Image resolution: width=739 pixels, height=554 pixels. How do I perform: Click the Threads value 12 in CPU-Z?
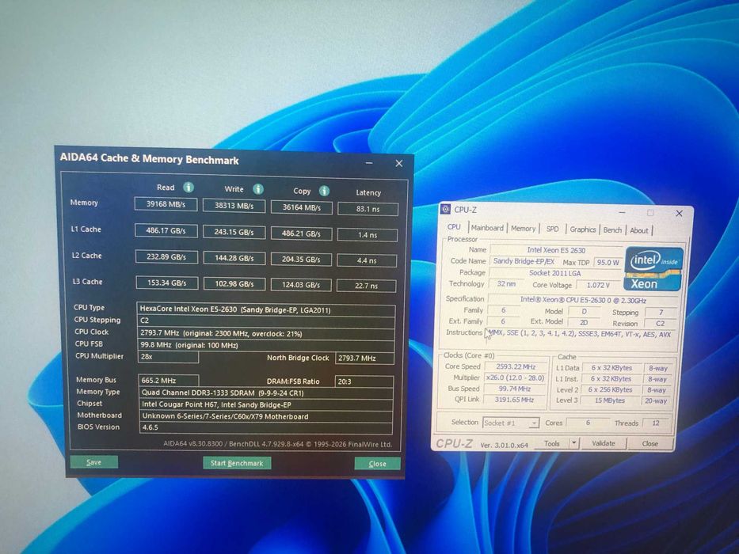click(x=656, y=423)
